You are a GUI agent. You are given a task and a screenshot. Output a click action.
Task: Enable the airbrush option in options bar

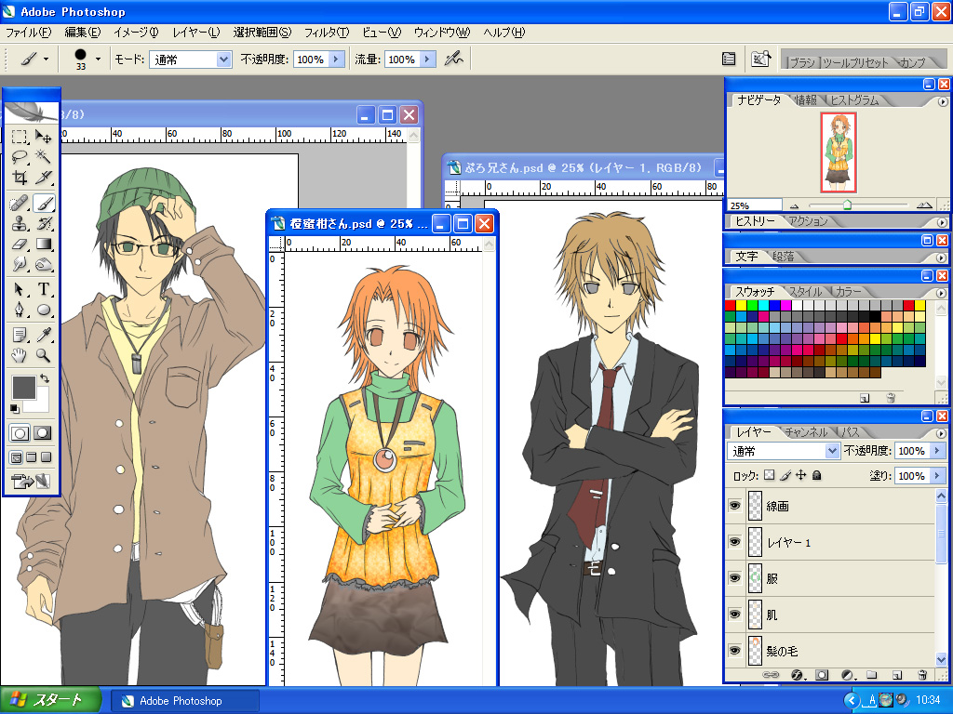click(x=453, y=59)
